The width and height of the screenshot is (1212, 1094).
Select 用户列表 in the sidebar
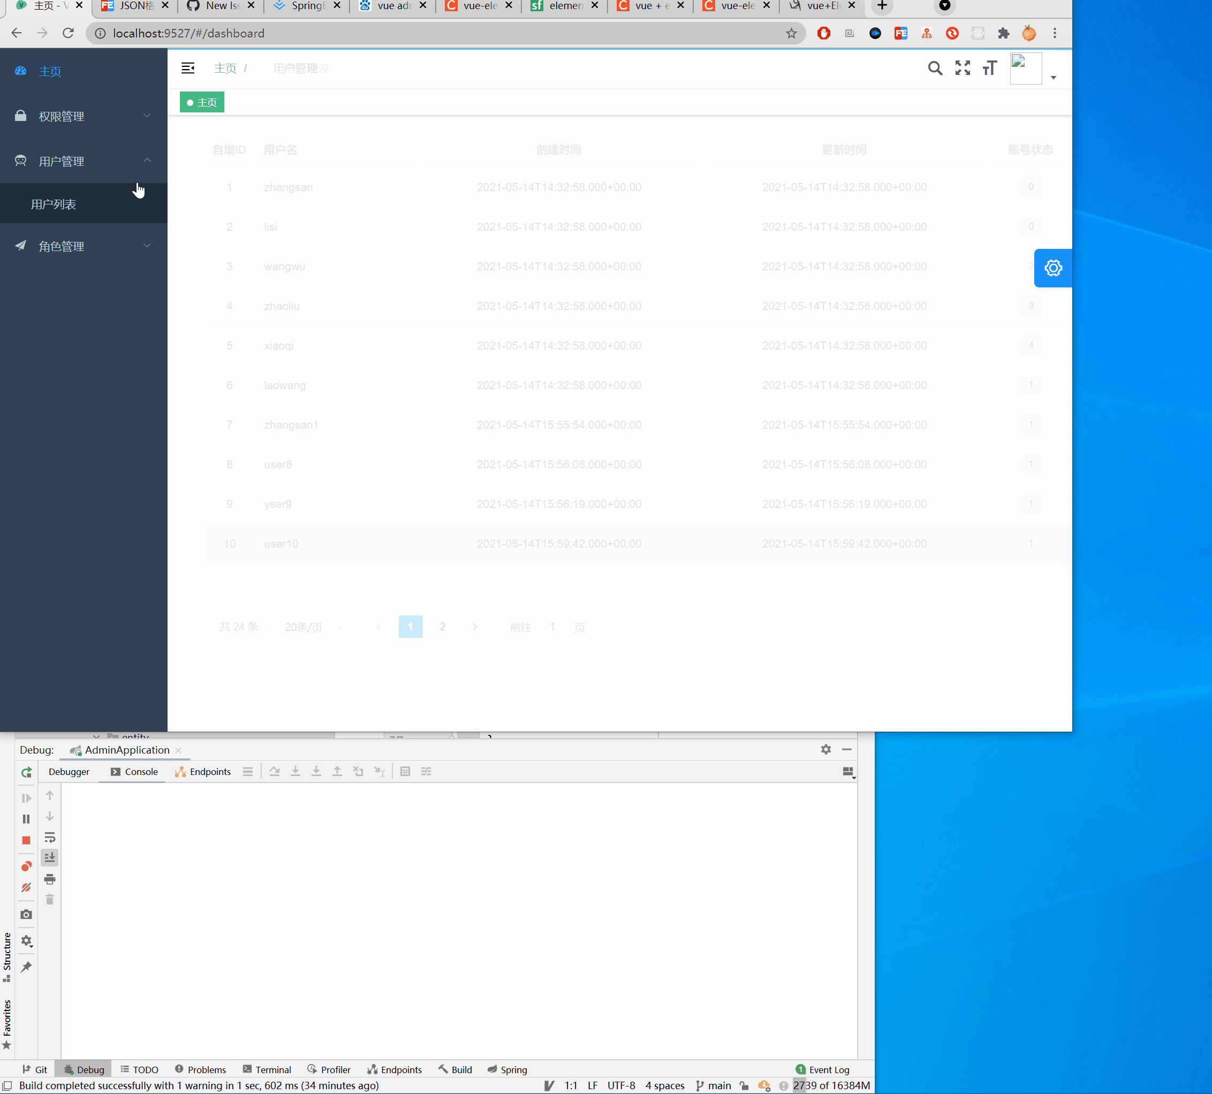(x=84, y=204)
